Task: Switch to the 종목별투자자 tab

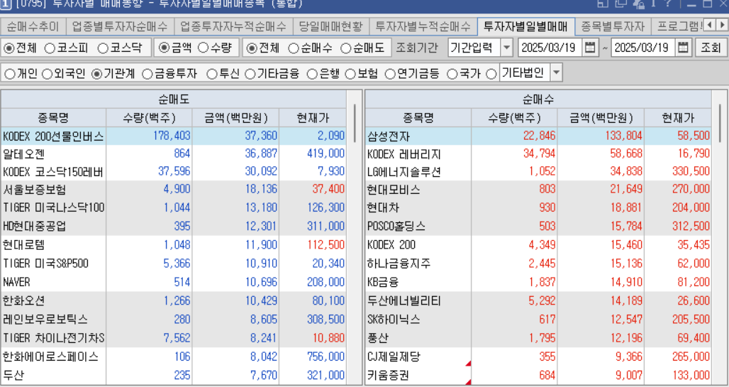Action: [x=613, y=26]
